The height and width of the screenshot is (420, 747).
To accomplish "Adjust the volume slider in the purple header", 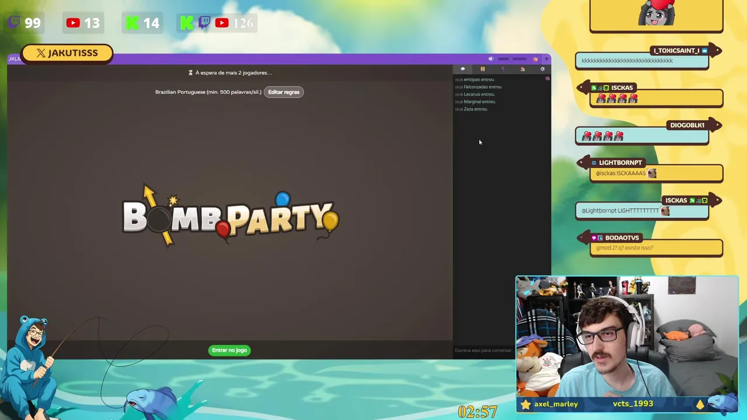I will [512, 59].
